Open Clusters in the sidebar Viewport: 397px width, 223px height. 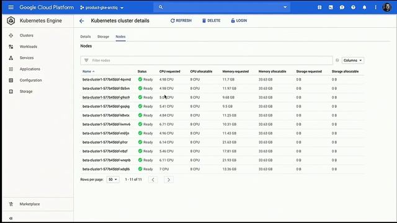[x=26, y=35]
